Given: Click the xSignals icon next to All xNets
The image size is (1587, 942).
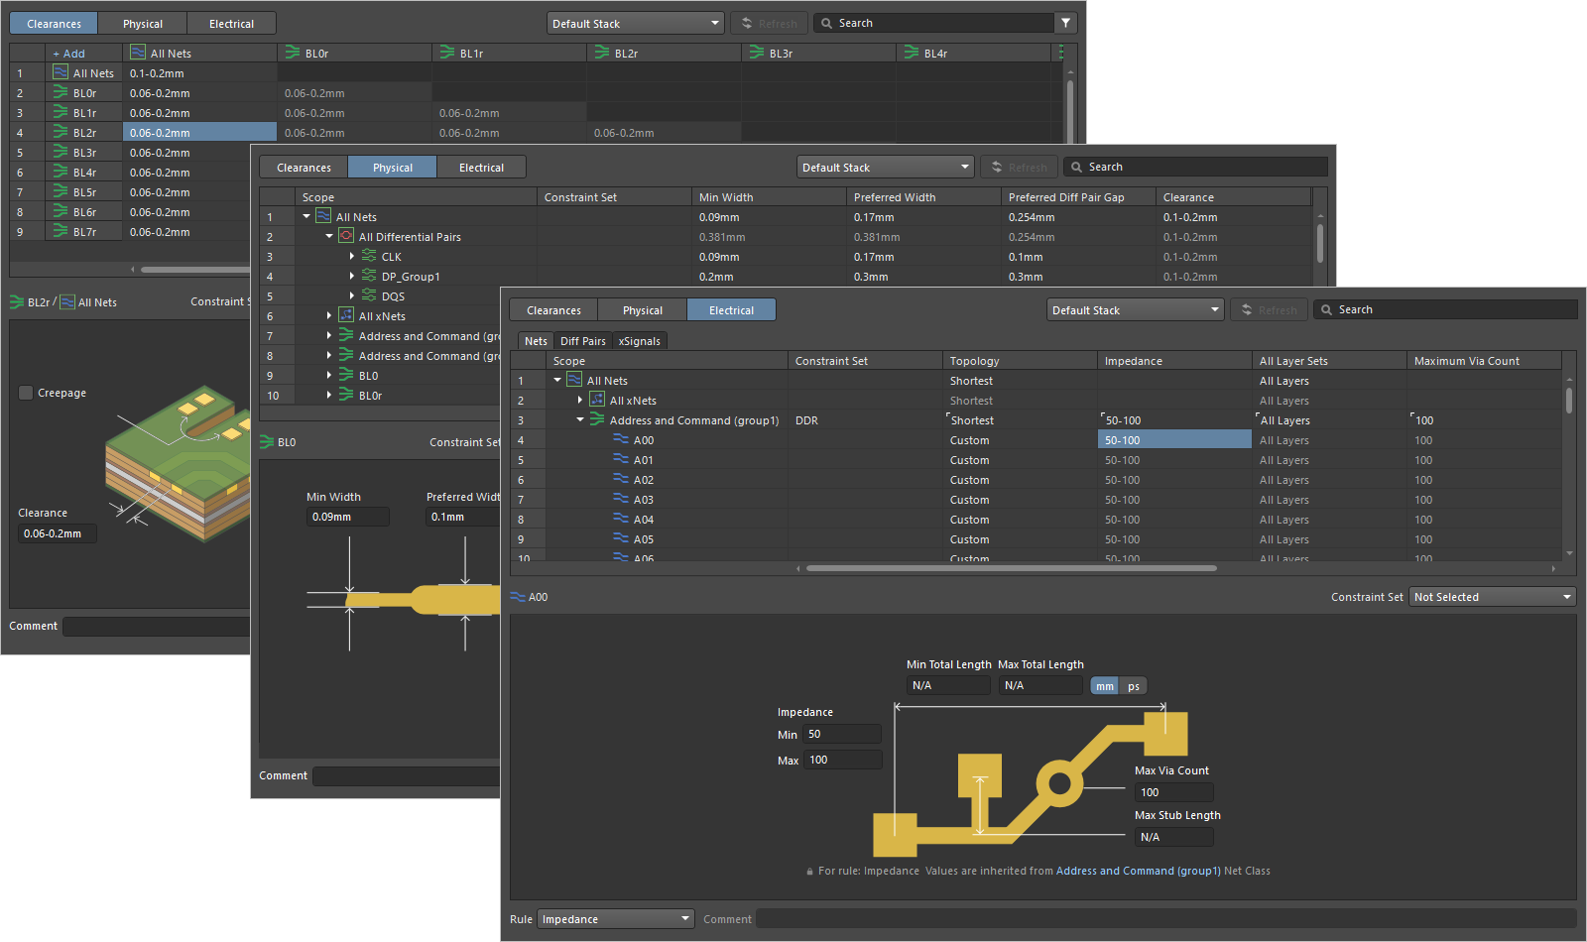Looking at the screenshot, I should (596, 400).
